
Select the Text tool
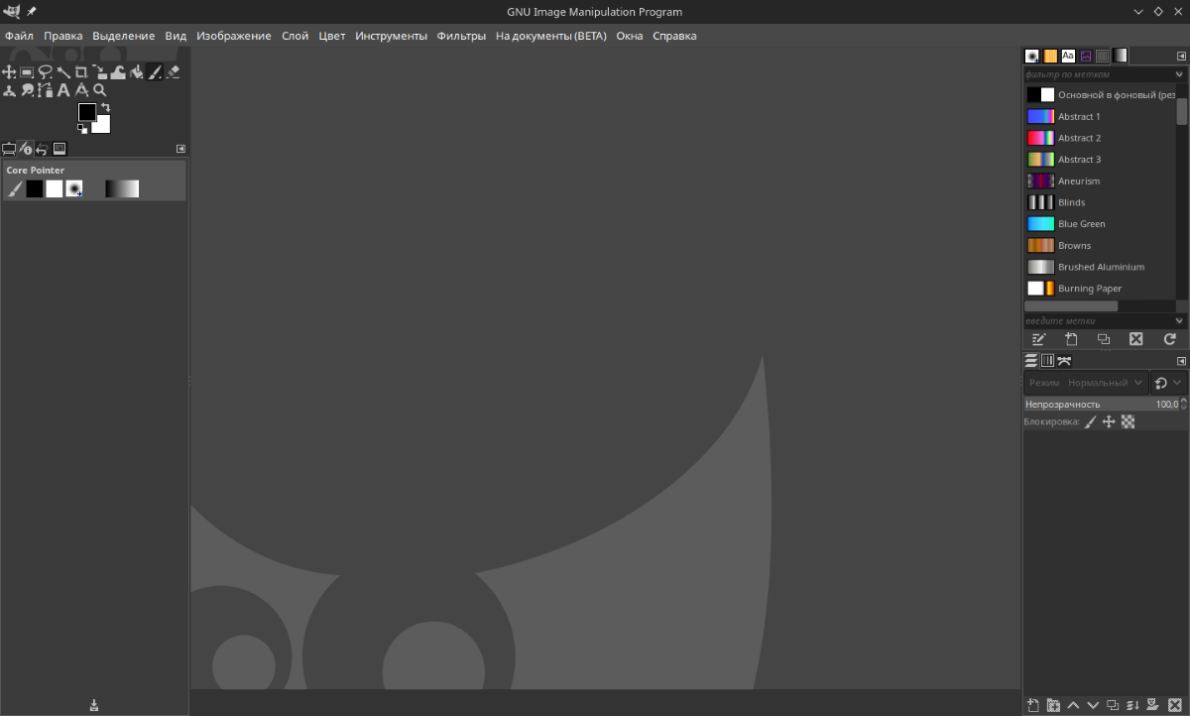pos(63,90)
